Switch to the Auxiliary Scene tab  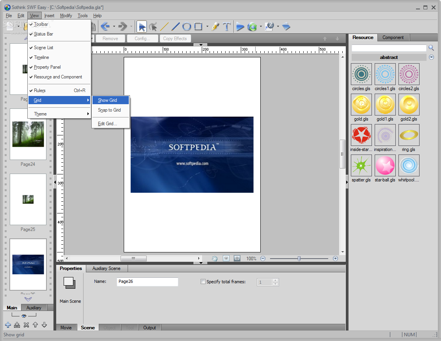click(x=106, y=268)
